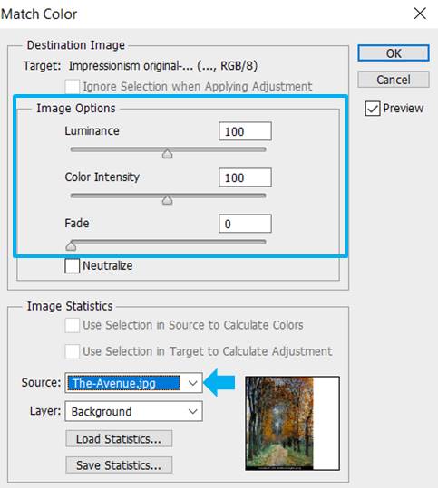Check the Neutralize checkbox

tap(72, 266)
